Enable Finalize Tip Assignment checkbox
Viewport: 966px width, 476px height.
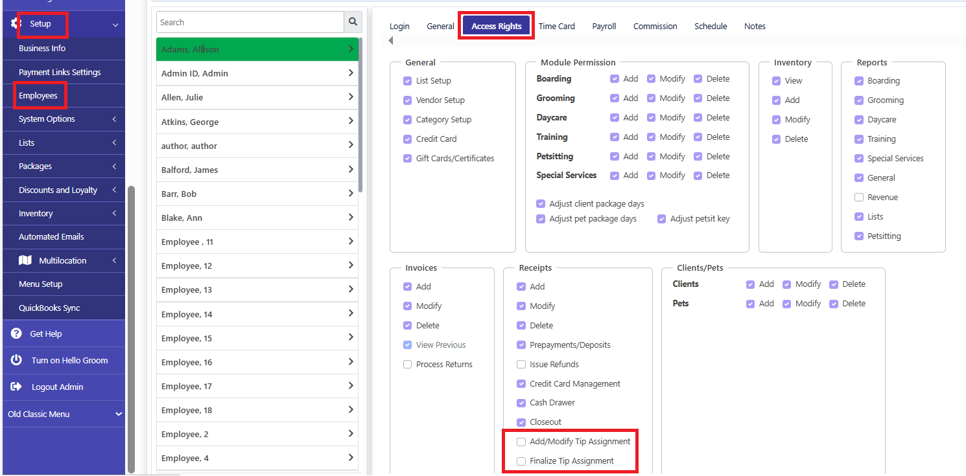click(x=521, y=461)
